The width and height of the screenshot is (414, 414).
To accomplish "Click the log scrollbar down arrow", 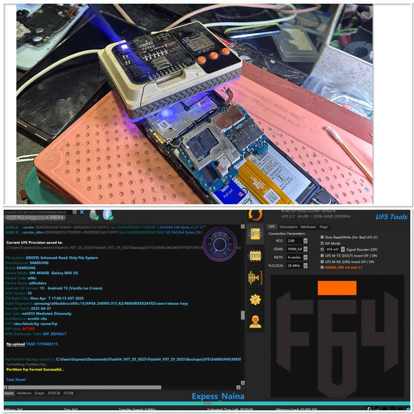I will click(x=243, y=383).
